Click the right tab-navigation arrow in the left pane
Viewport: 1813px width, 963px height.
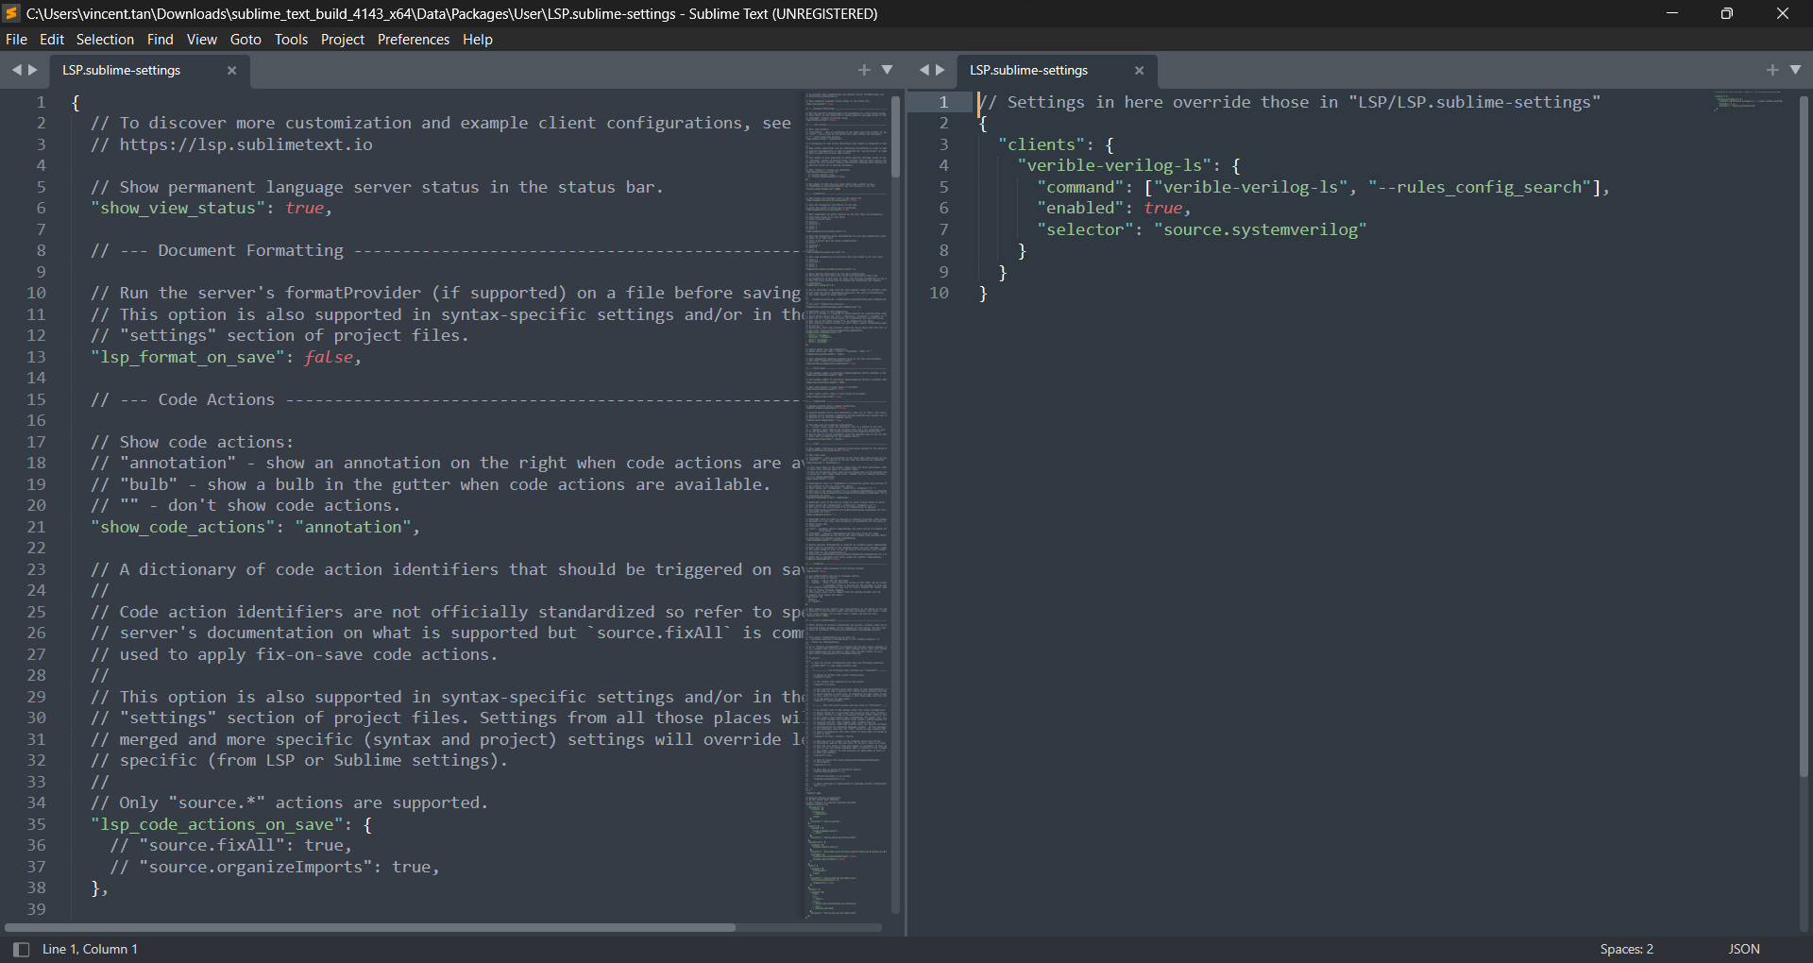(33, 69)
